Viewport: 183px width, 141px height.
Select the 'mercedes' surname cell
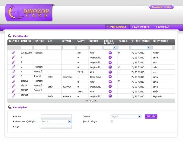click(68, 77)
